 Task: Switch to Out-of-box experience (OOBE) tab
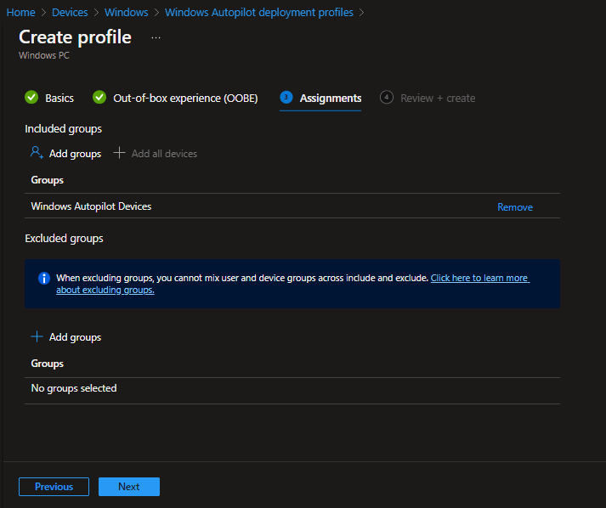[x=185, y=99]
